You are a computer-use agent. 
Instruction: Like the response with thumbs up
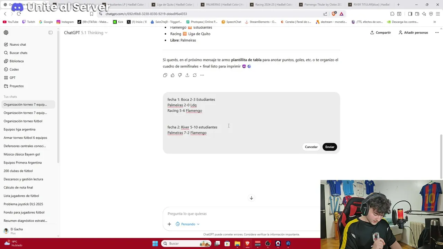click(x=172, y=75)
